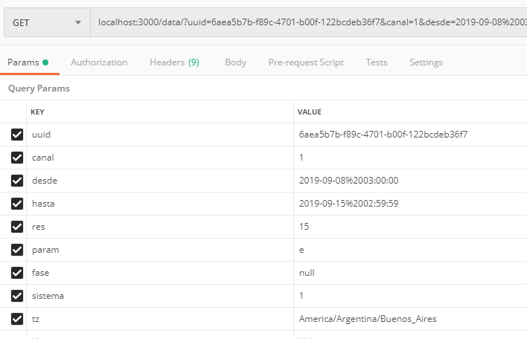Image resolution: width=527 pixels, height=339 pixels.
Task: Click the request URL input field
Action: (x=308, y=23)
